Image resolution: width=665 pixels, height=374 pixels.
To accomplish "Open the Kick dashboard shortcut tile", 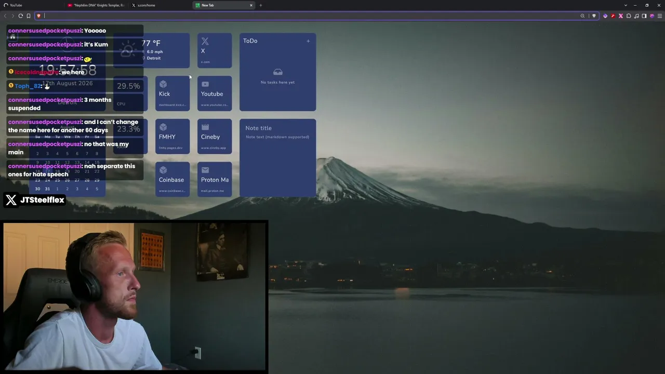I will (172, 94).
